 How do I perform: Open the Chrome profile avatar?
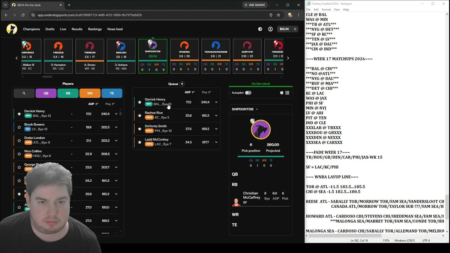click(290, 15)
